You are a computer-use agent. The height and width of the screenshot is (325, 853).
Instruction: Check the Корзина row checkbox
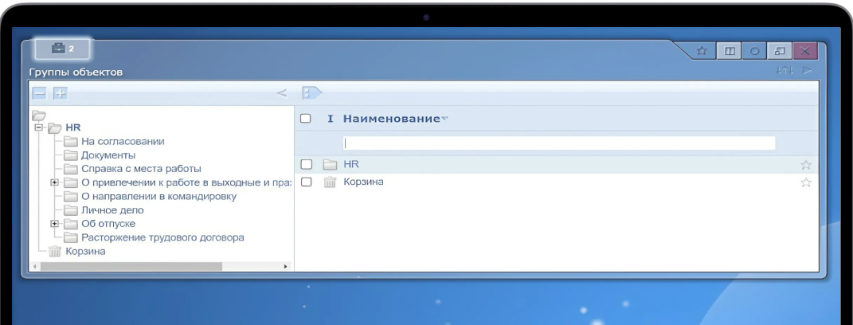coord(307,182)
